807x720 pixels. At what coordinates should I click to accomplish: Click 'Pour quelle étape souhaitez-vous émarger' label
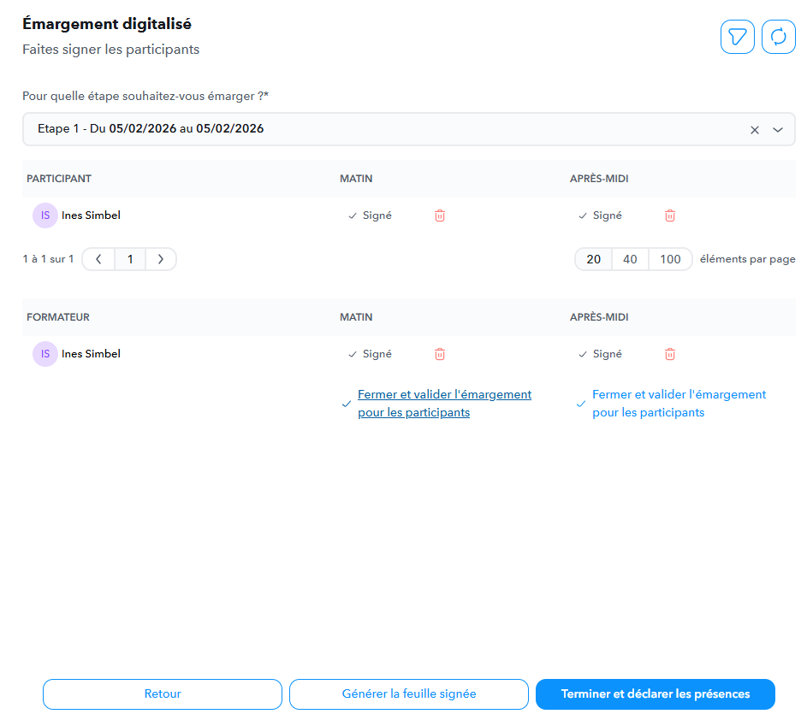(x=145, y=96)
